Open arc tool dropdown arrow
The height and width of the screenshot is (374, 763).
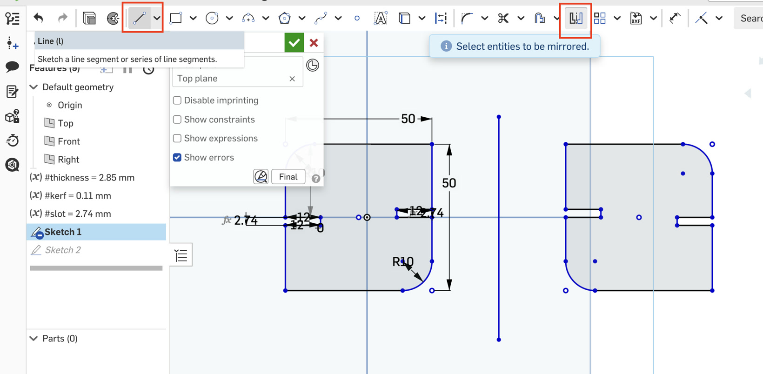coord(266,19)
